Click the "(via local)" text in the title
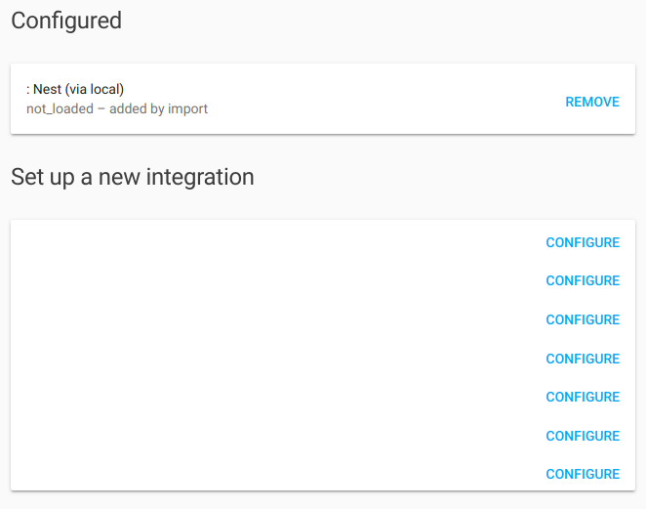646x509 pixels. click(95, 90)
